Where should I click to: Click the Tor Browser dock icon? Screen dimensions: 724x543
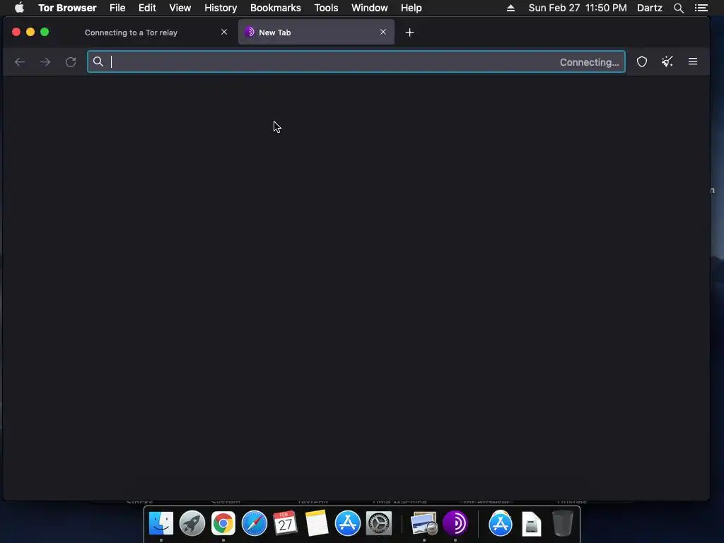(x=455, y=523)
